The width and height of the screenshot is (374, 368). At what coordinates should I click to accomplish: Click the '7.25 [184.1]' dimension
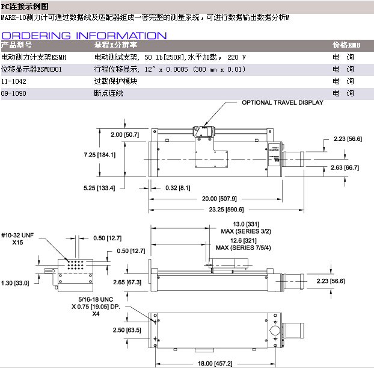(99, 155)
